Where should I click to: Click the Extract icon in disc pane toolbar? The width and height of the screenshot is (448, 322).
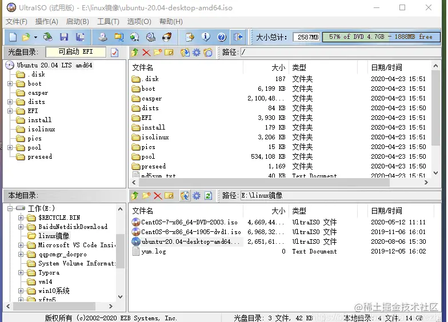185,53
